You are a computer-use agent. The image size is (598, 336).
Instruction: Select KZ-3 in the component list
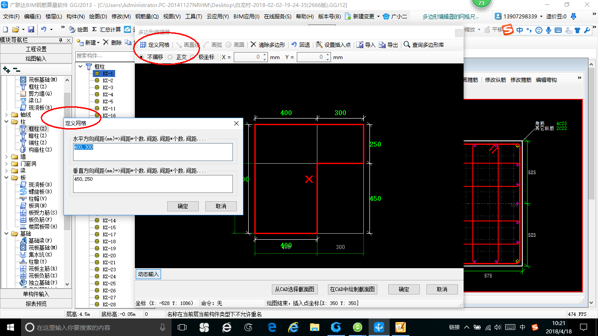click(108, 87)
